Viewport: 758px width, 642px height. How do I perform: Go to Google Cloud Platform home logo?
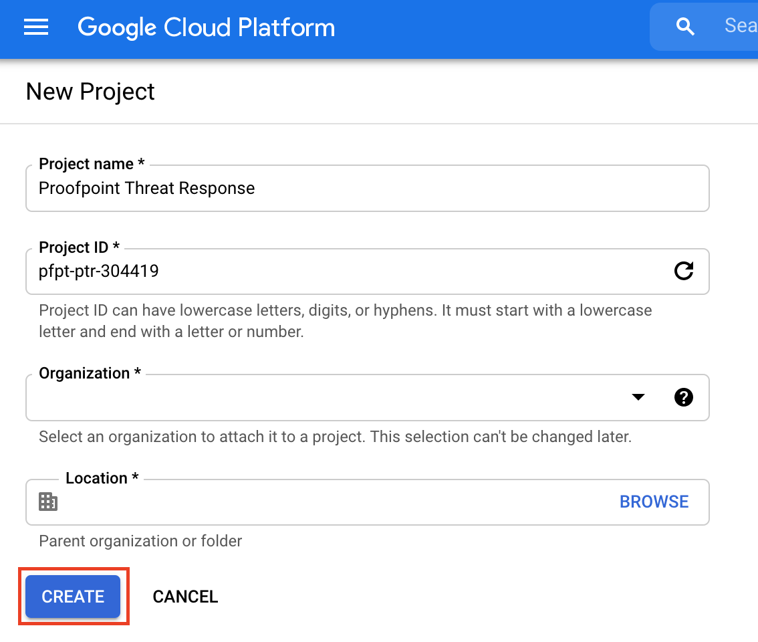tap(206, 27)
